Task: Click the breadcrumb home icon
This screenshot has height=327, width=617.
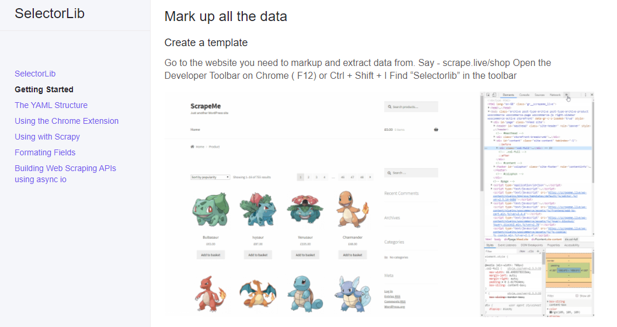Action: [193, 147]
